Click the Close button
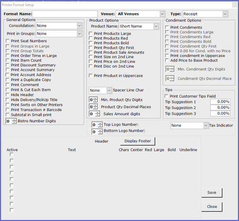 pyautogui.click(x=212, y=207)
